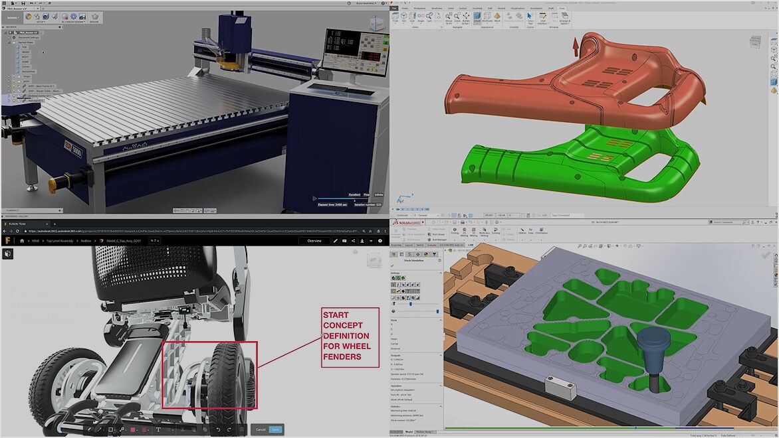The width and height of the screenshot is (779, 438).
Task: Click the pencil markup icon next to Overview
Action: coord(336,241)
